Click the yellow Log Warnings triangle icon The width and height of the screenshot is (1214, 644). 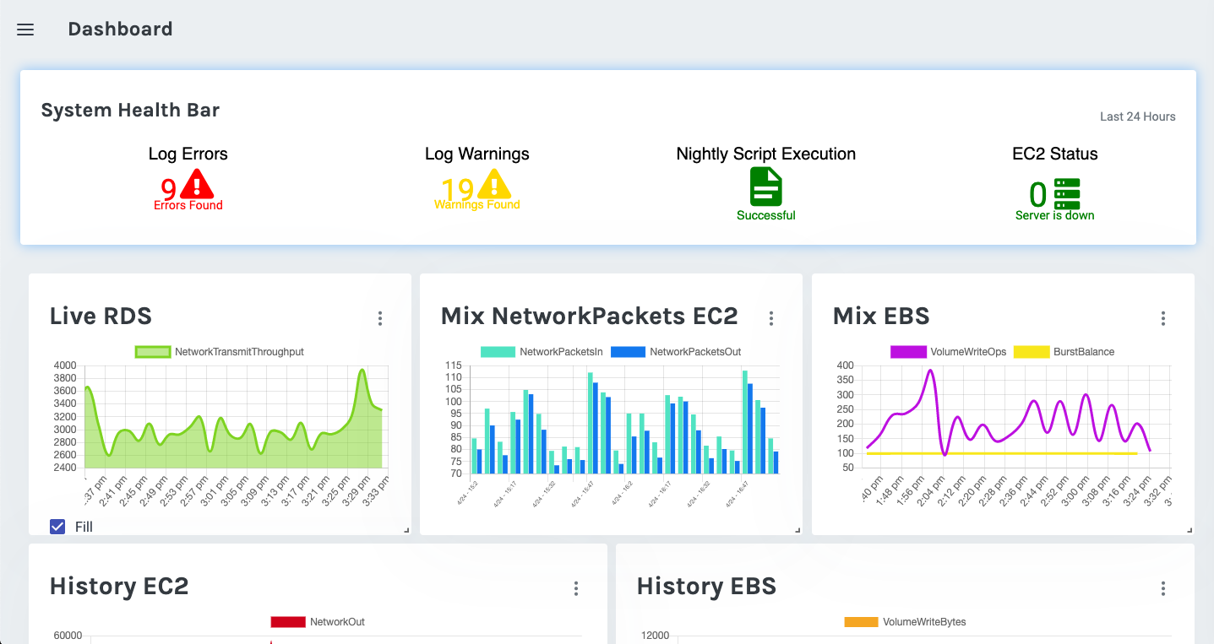494,184
